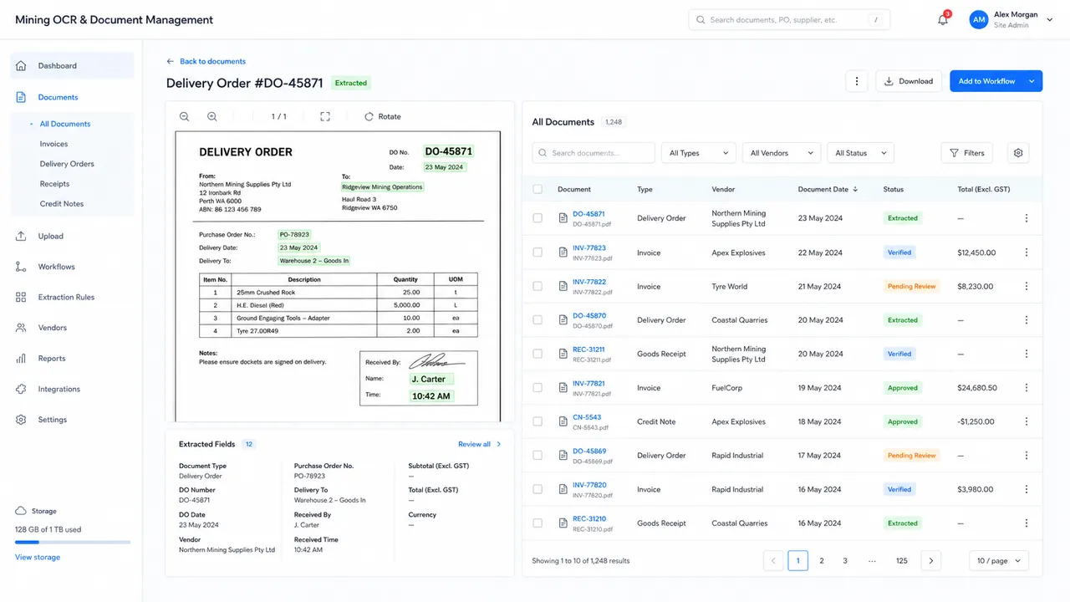Viewport: 1070px width, 602px height.
Task: Change the 10 / page dropdown
Action: [x=999, y=561]
